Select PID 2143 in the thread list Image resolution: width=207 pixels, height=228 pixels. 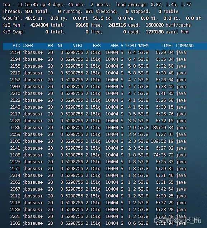[15, 107]
